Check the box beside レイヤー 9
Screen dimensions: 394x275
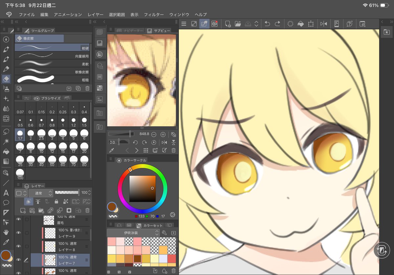pos(27,233)
